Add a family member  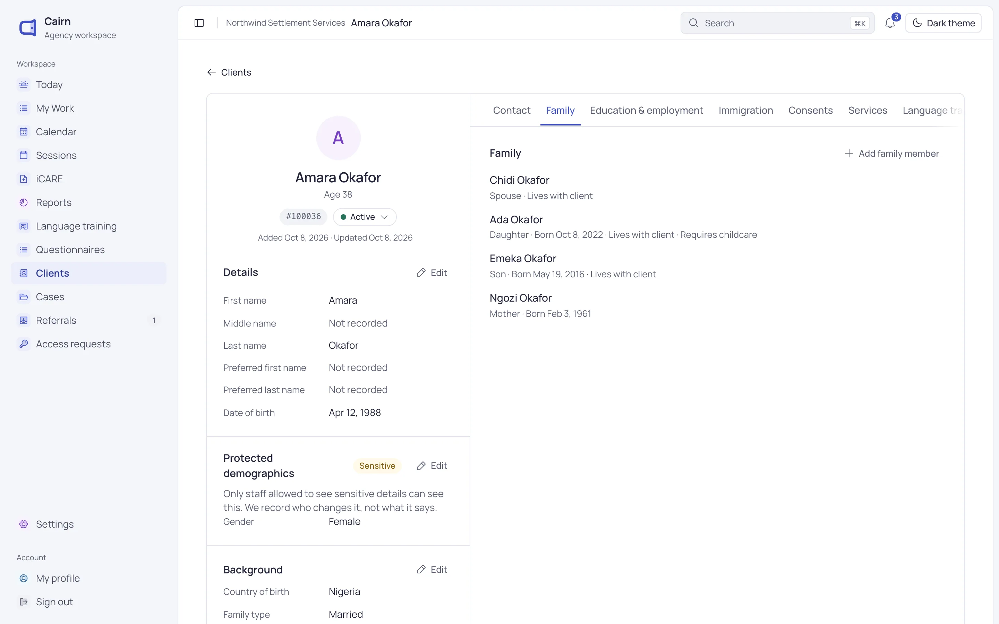[x=892, y=154]
